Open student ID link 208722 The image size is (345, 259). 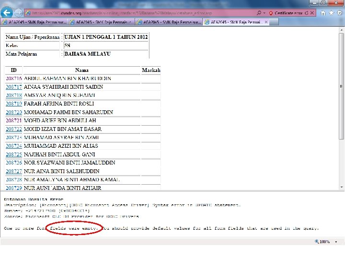[14, 129]
